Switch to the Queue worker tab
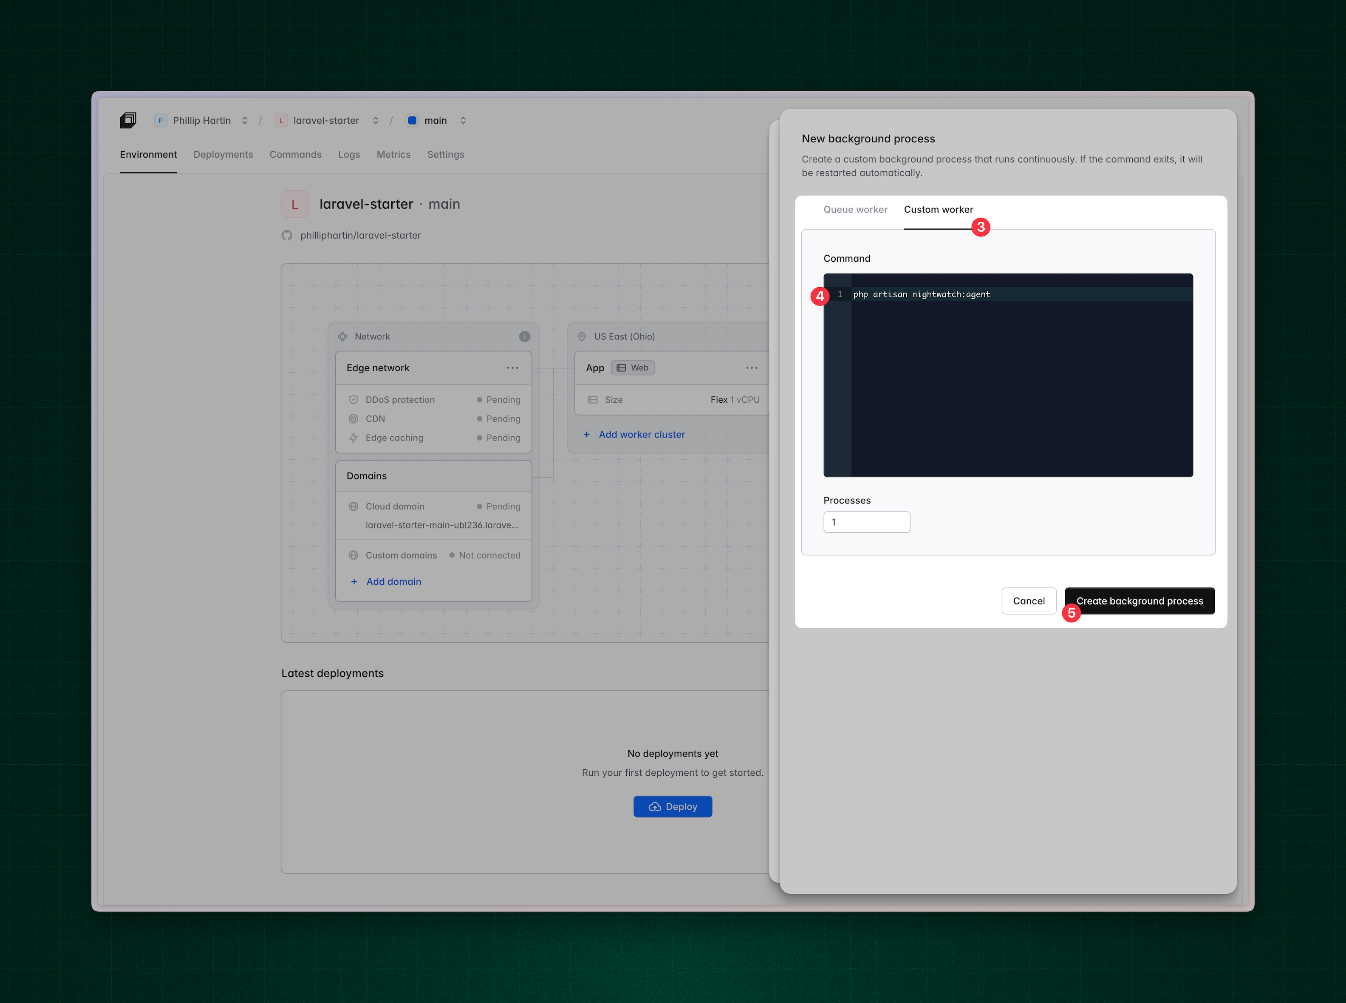Viewport: 1346px width, 1003px height. [855, 209]
